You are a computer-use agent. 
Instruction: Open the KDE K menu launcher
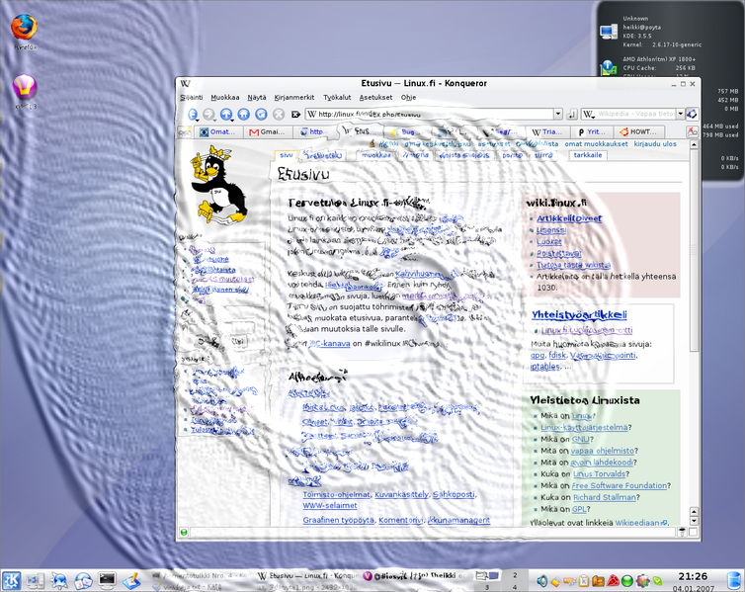(13, 579)
